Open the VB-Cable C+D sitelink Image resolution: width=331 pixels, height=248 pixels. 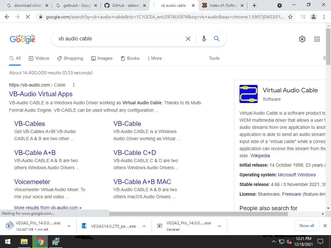tap(135, 153)
